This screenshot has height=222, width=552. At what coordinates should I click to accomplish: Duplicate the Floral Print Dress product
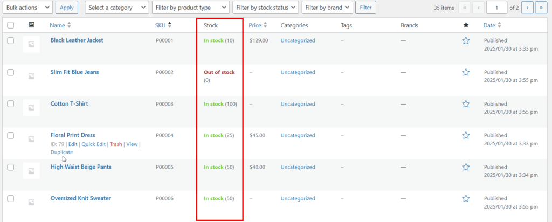[x=61, y=152]
